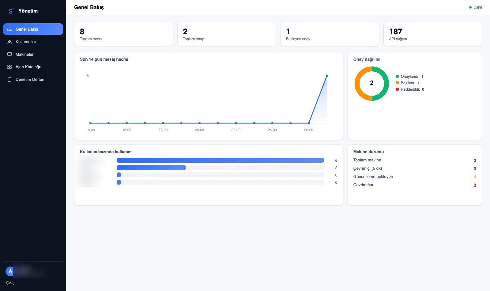The image size is (490, 291).
Task: Click the Kullanıcı bazında kullanım heading
Action: pyautogui.click(x=106, y=152)
